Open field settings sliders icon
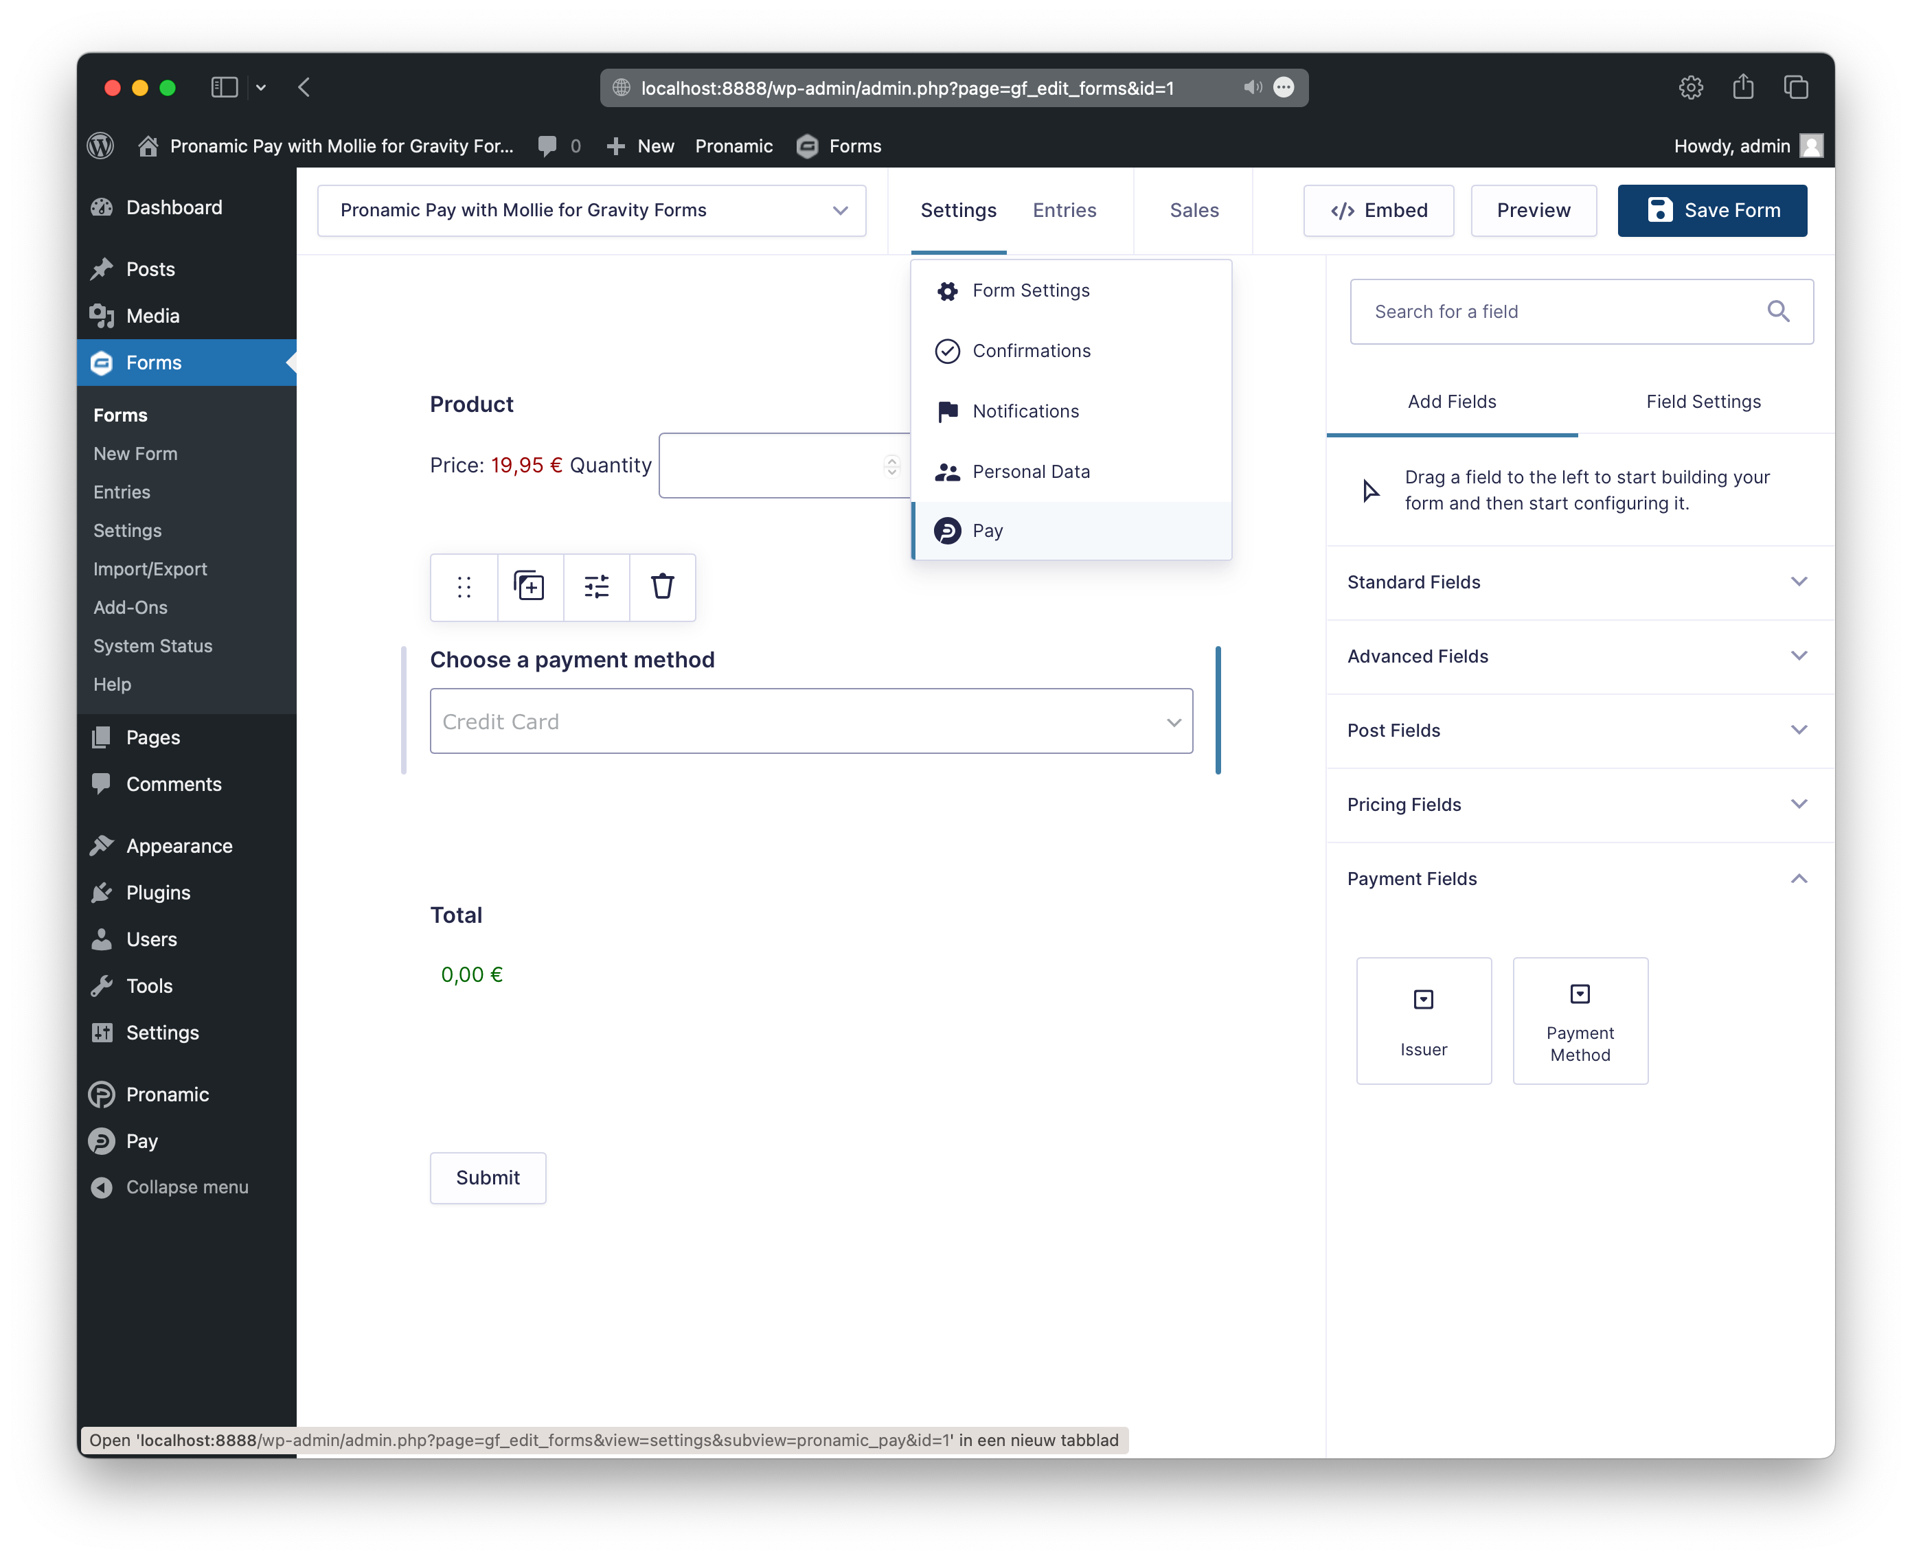This screenshot has width=1912, height=1560. point(596,587)
